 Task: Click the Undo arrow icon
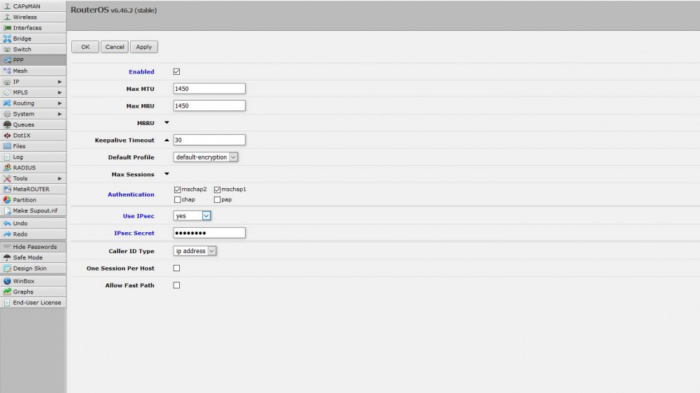(x=7, y=223)
